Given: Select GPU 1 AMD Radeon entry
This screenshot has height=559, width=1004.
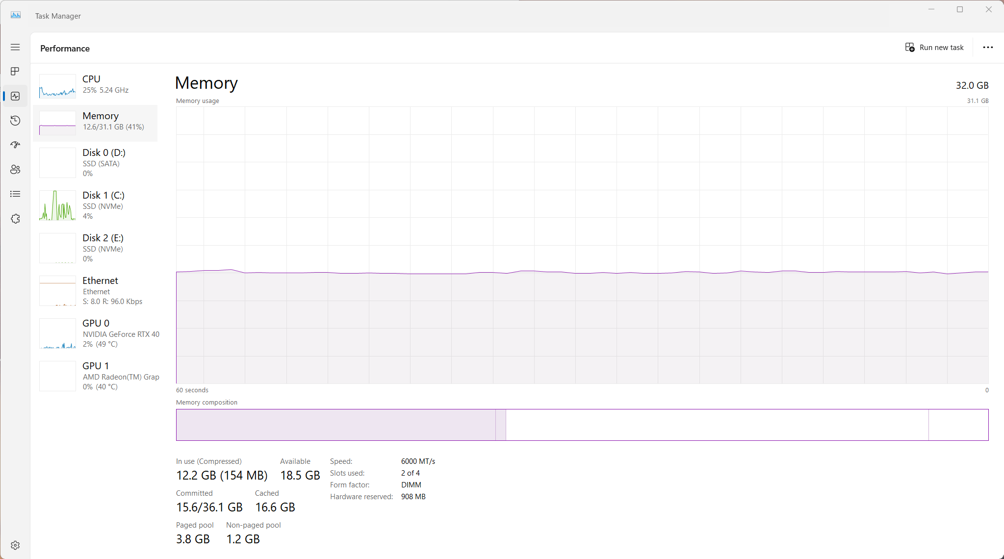Looking at the screenshot, I should [x=95, y=376].
